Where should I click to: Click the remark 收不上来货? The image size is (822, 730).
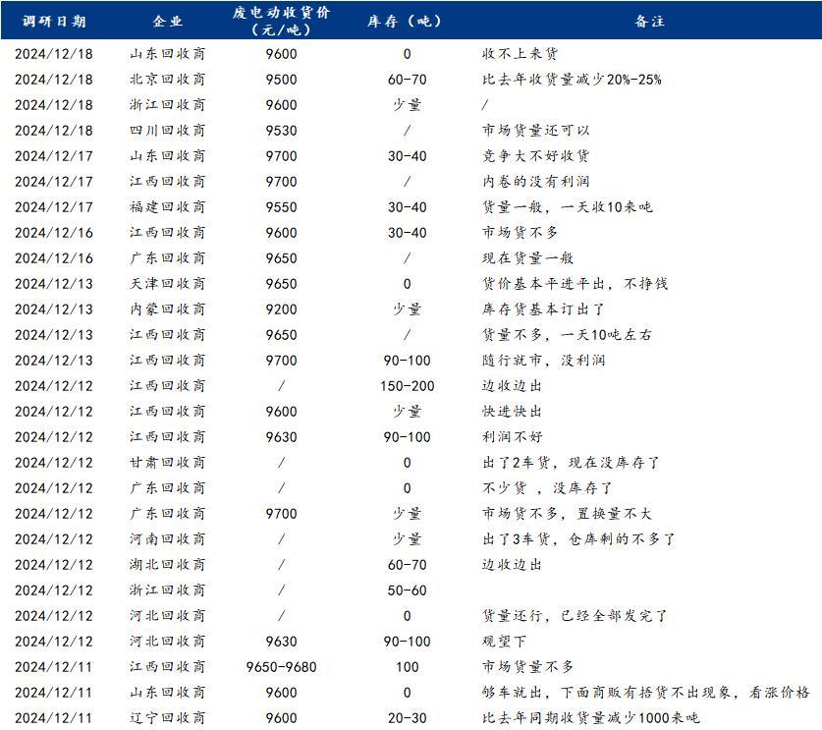[520, 53]
